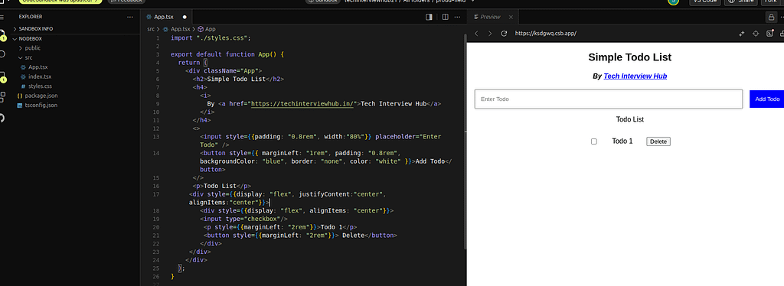
Task: Click the export default function App line
Action: 227,54
